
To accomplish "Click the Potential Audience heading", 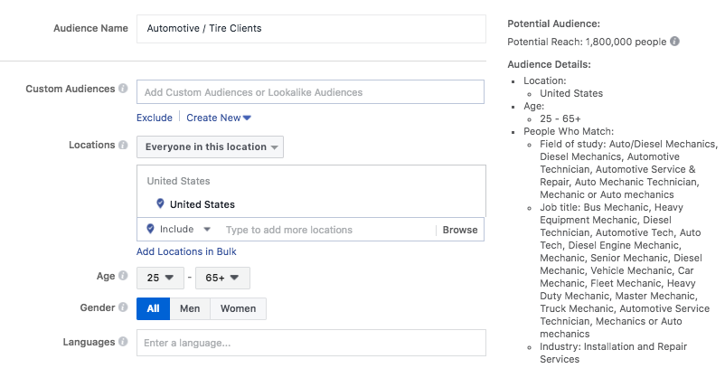I will (x=553, y=24).
